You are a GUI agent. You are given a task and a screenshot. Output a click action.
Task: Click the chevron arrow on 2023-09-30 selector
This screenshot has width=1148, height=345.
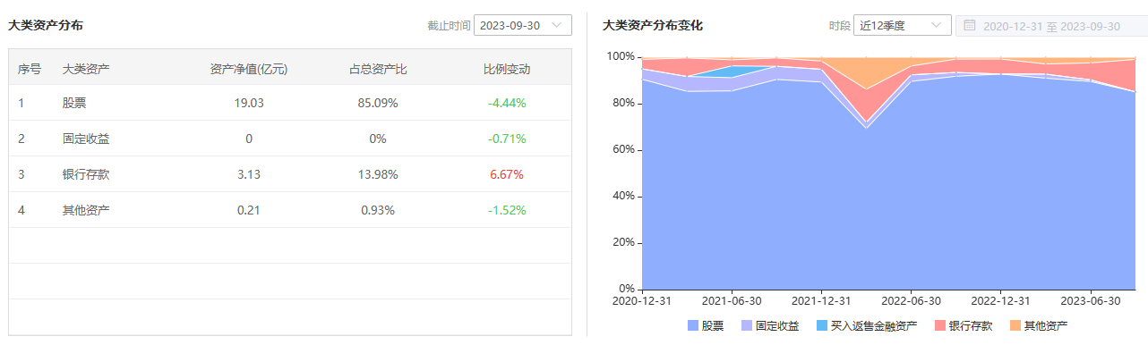click(x=558, y=25)
